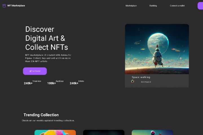Select Connect a wallet in navbar
The height and width of the screenshot is (135, 203).
point(177,6)
